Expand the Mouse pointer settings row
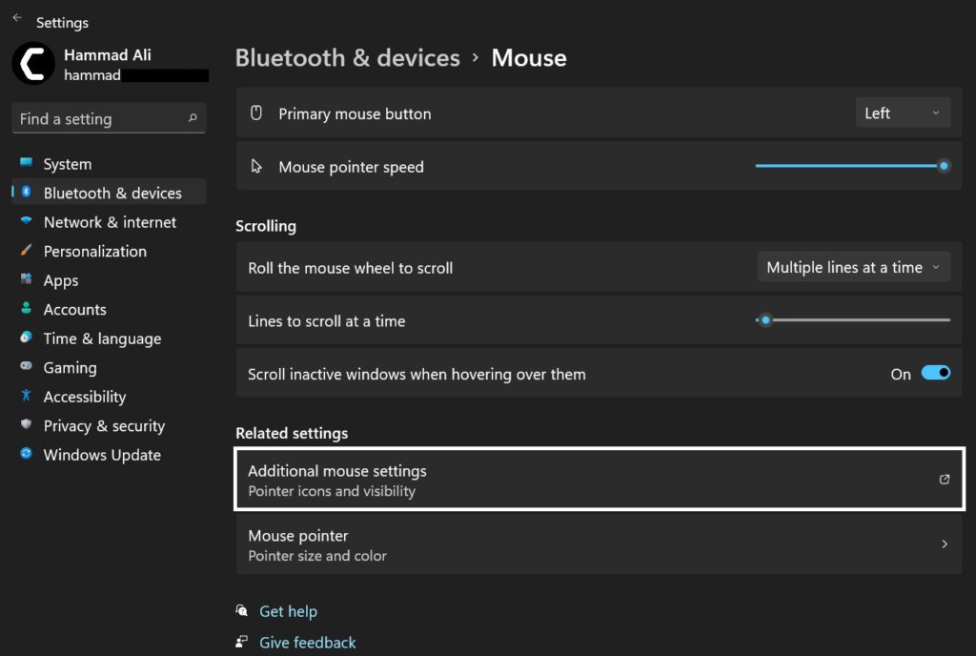Image resolution: width=976 pixels, height=656 pixels. click(599, 543)
